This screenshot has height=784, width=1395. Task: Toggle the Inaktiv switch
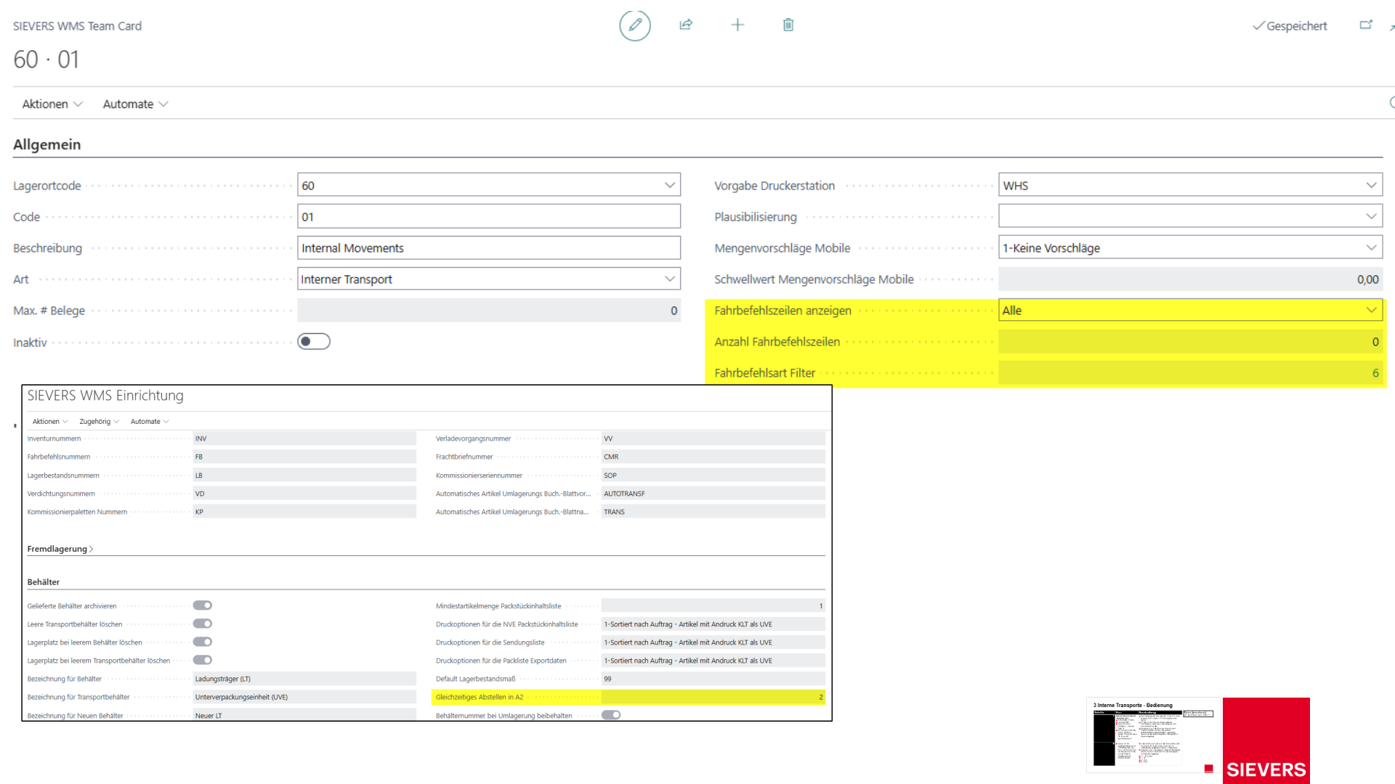(314, 341)
